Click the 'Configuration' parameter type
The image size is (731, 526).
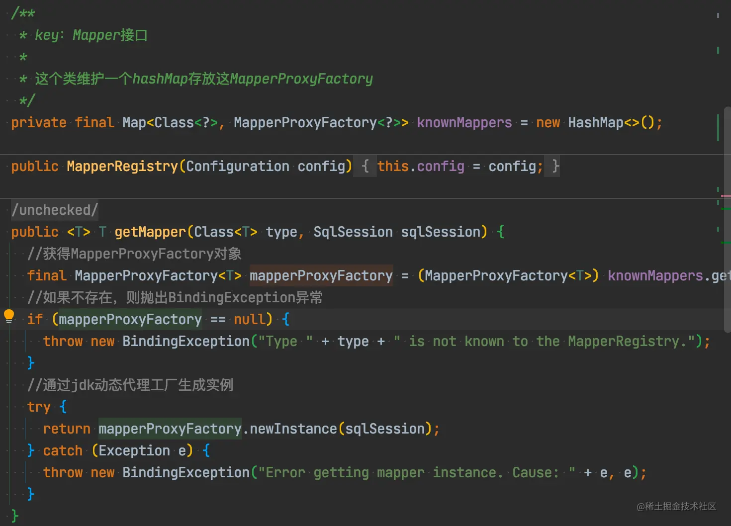(238, 166)
